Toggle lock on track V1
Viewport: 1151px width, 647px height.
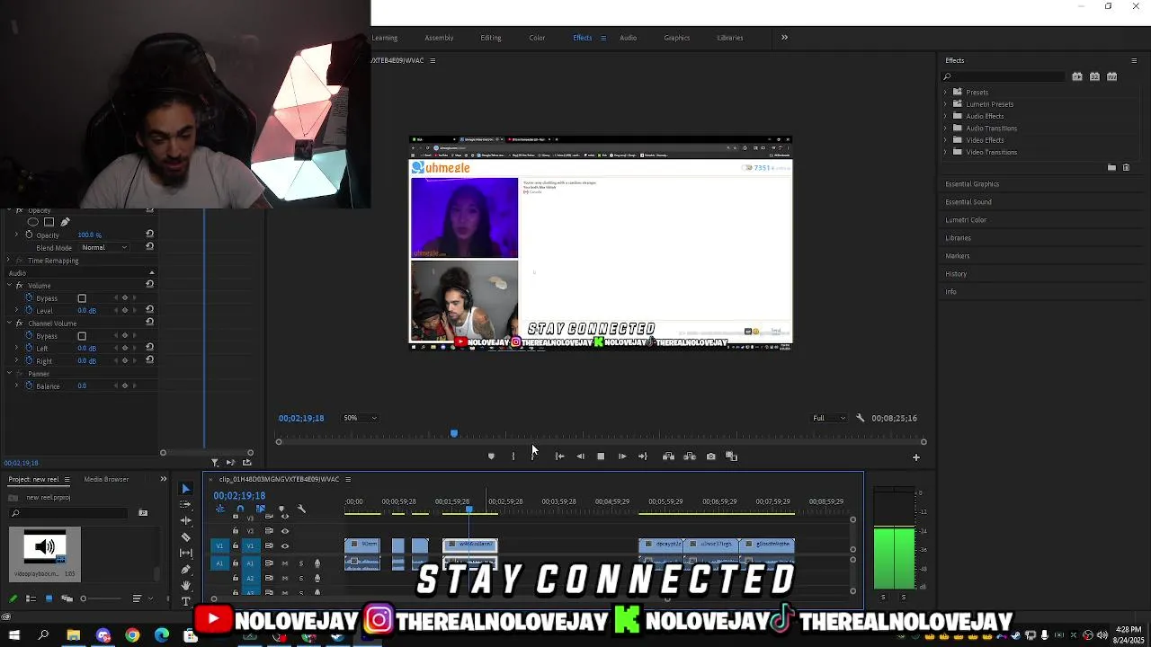click(x=236, y=545)
